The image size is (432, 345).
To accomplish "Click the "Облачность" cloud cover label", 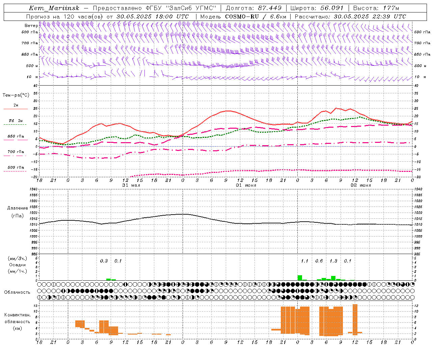I will (17, 292).
